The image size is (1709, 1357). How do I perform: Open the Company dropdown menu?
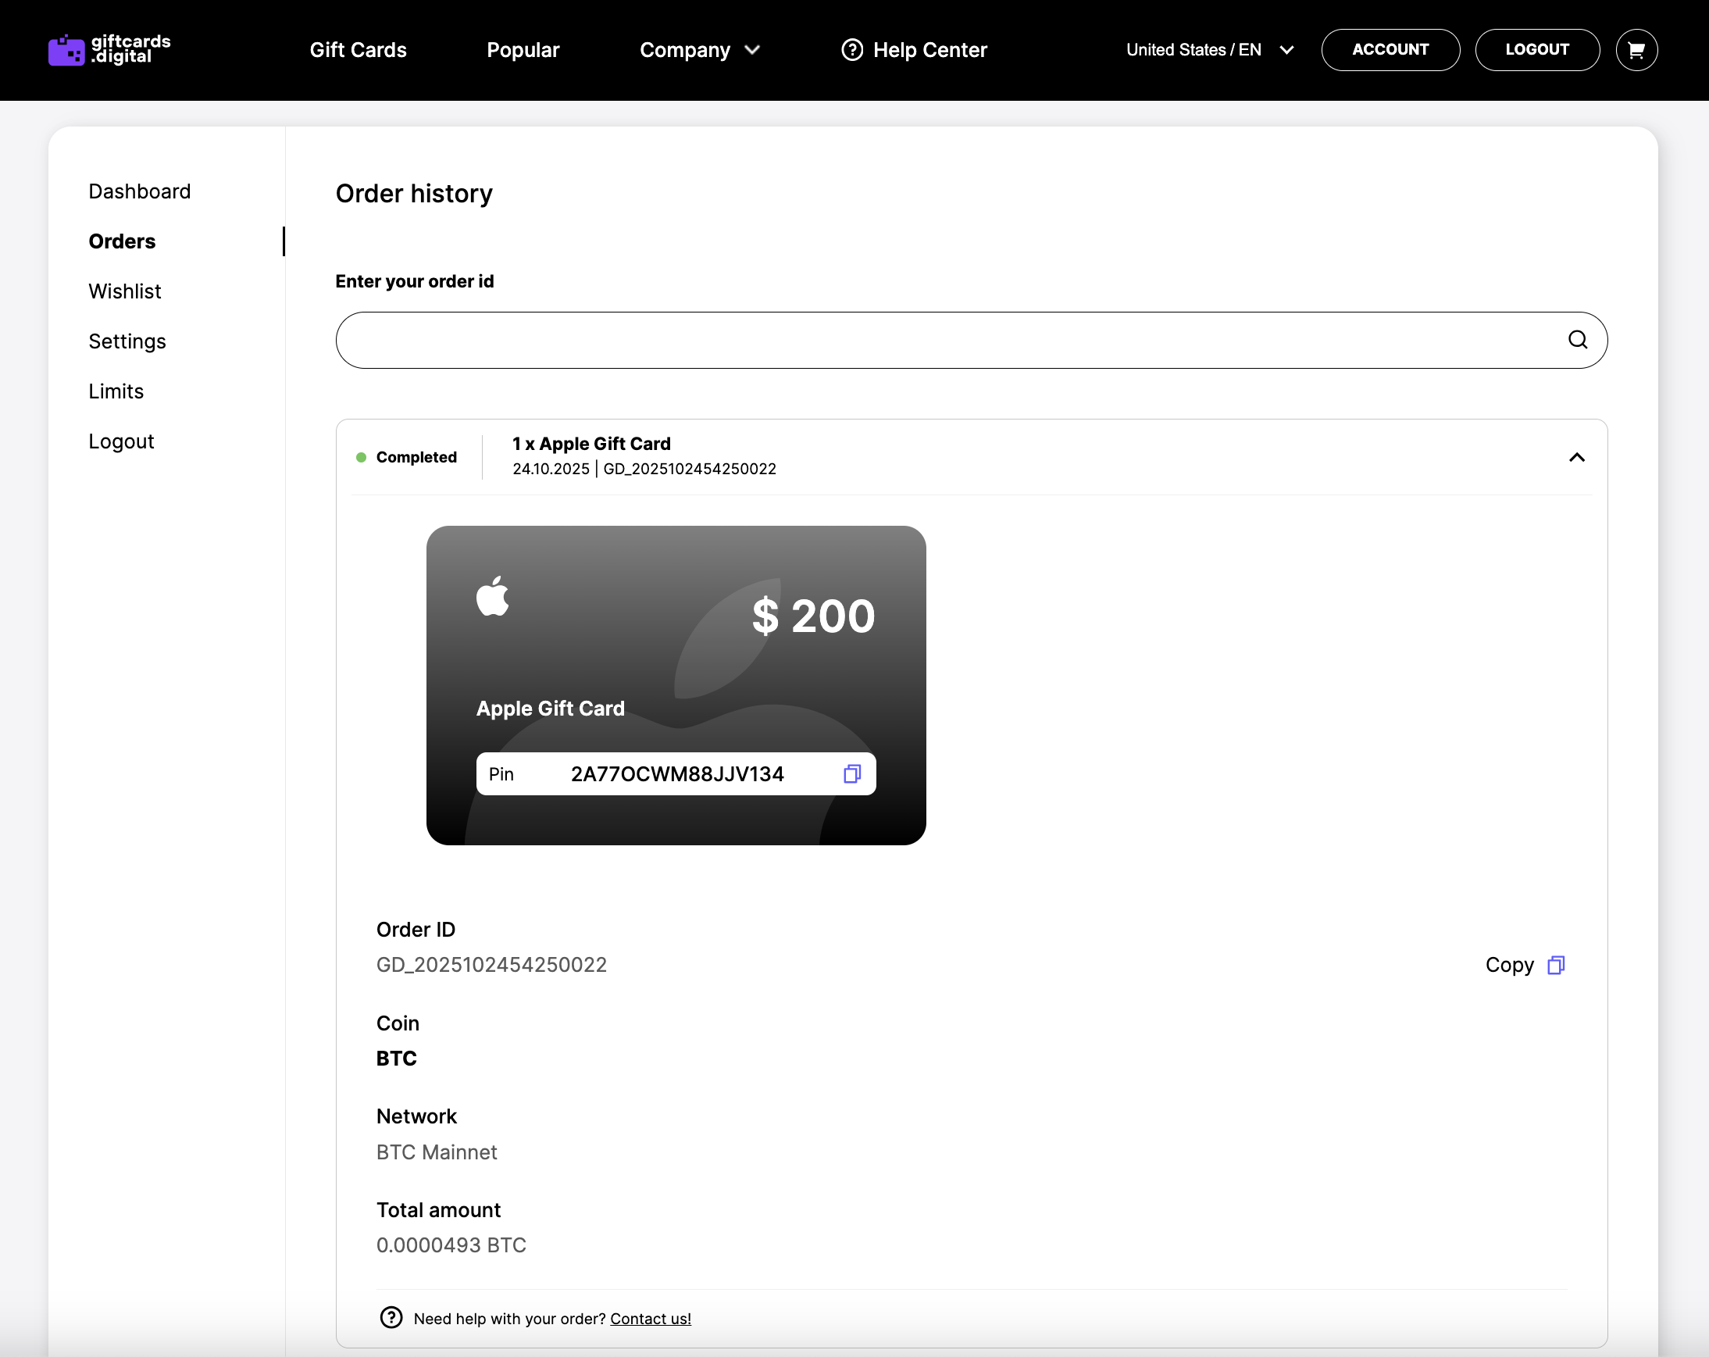[700, 50]
